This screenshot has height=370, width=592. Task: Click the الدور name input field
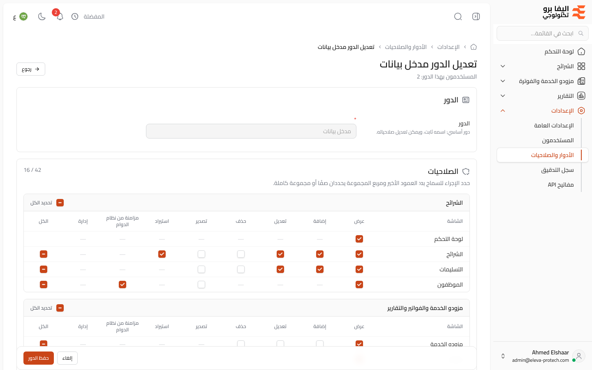click(251, 131)
